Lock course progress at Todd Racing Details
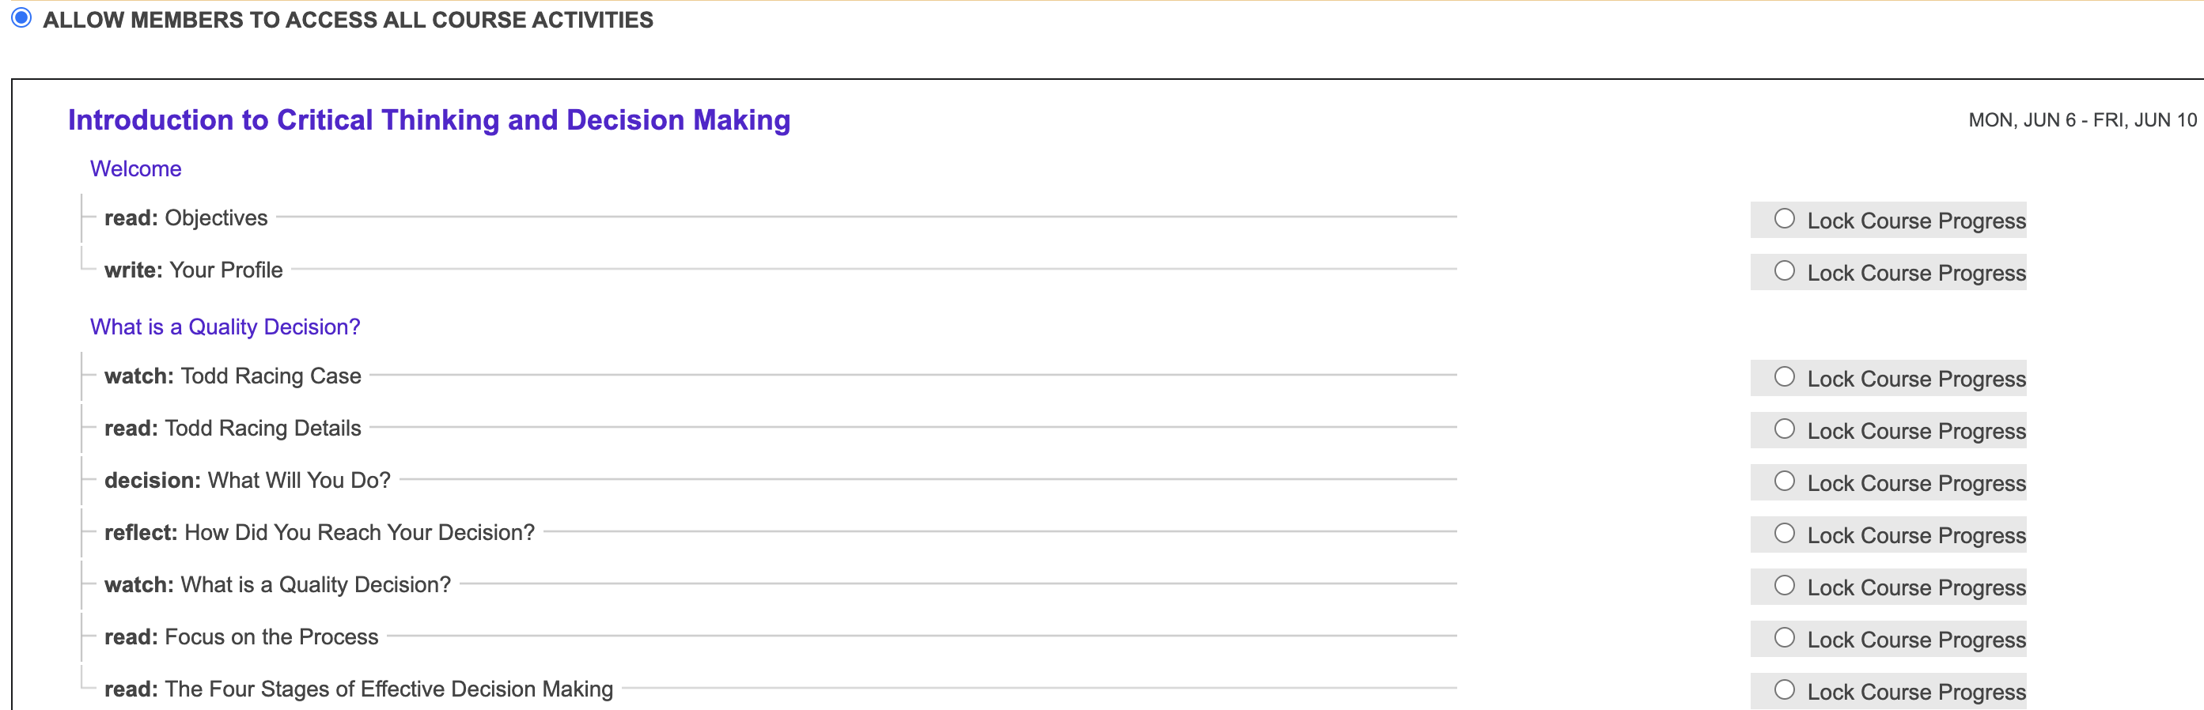This screenshot has width=2204, height=710. 1784,429
